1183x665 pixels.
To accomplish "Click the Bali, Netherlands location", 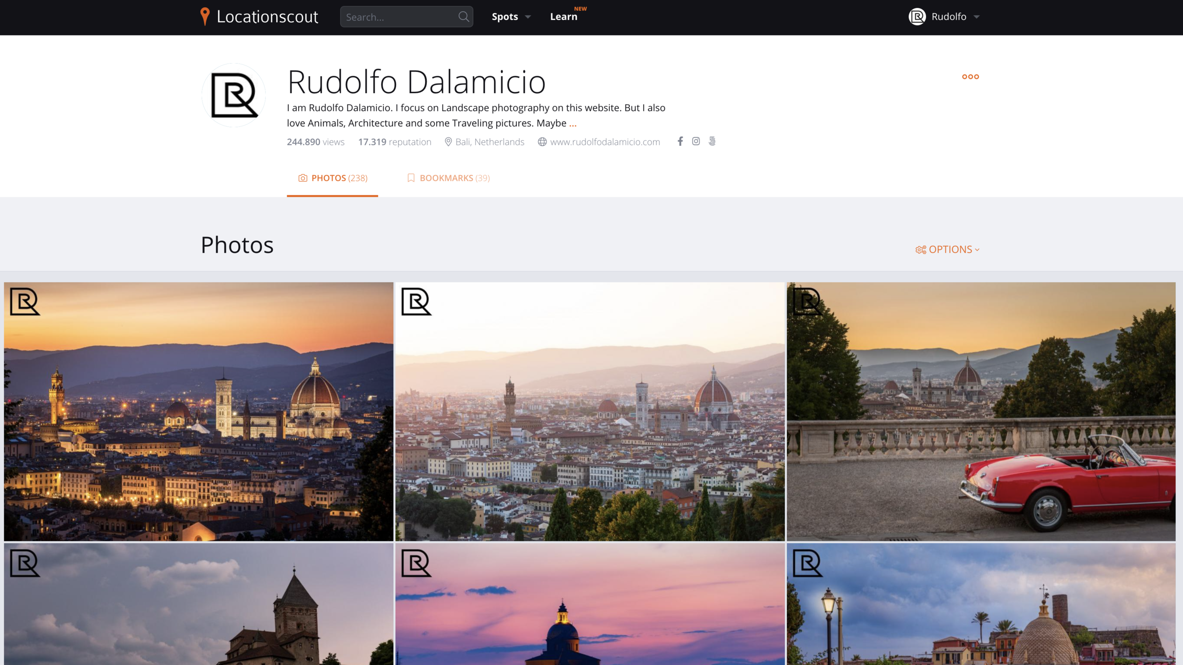I will tap(489, 142).
